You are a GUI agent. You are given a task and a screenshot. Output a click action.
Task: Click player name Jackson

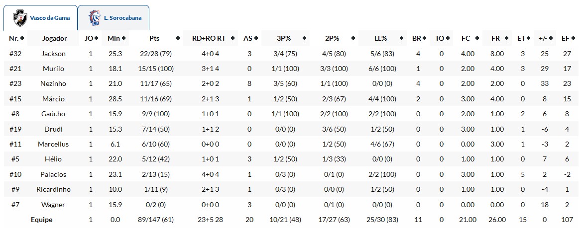tap(54, 54)
